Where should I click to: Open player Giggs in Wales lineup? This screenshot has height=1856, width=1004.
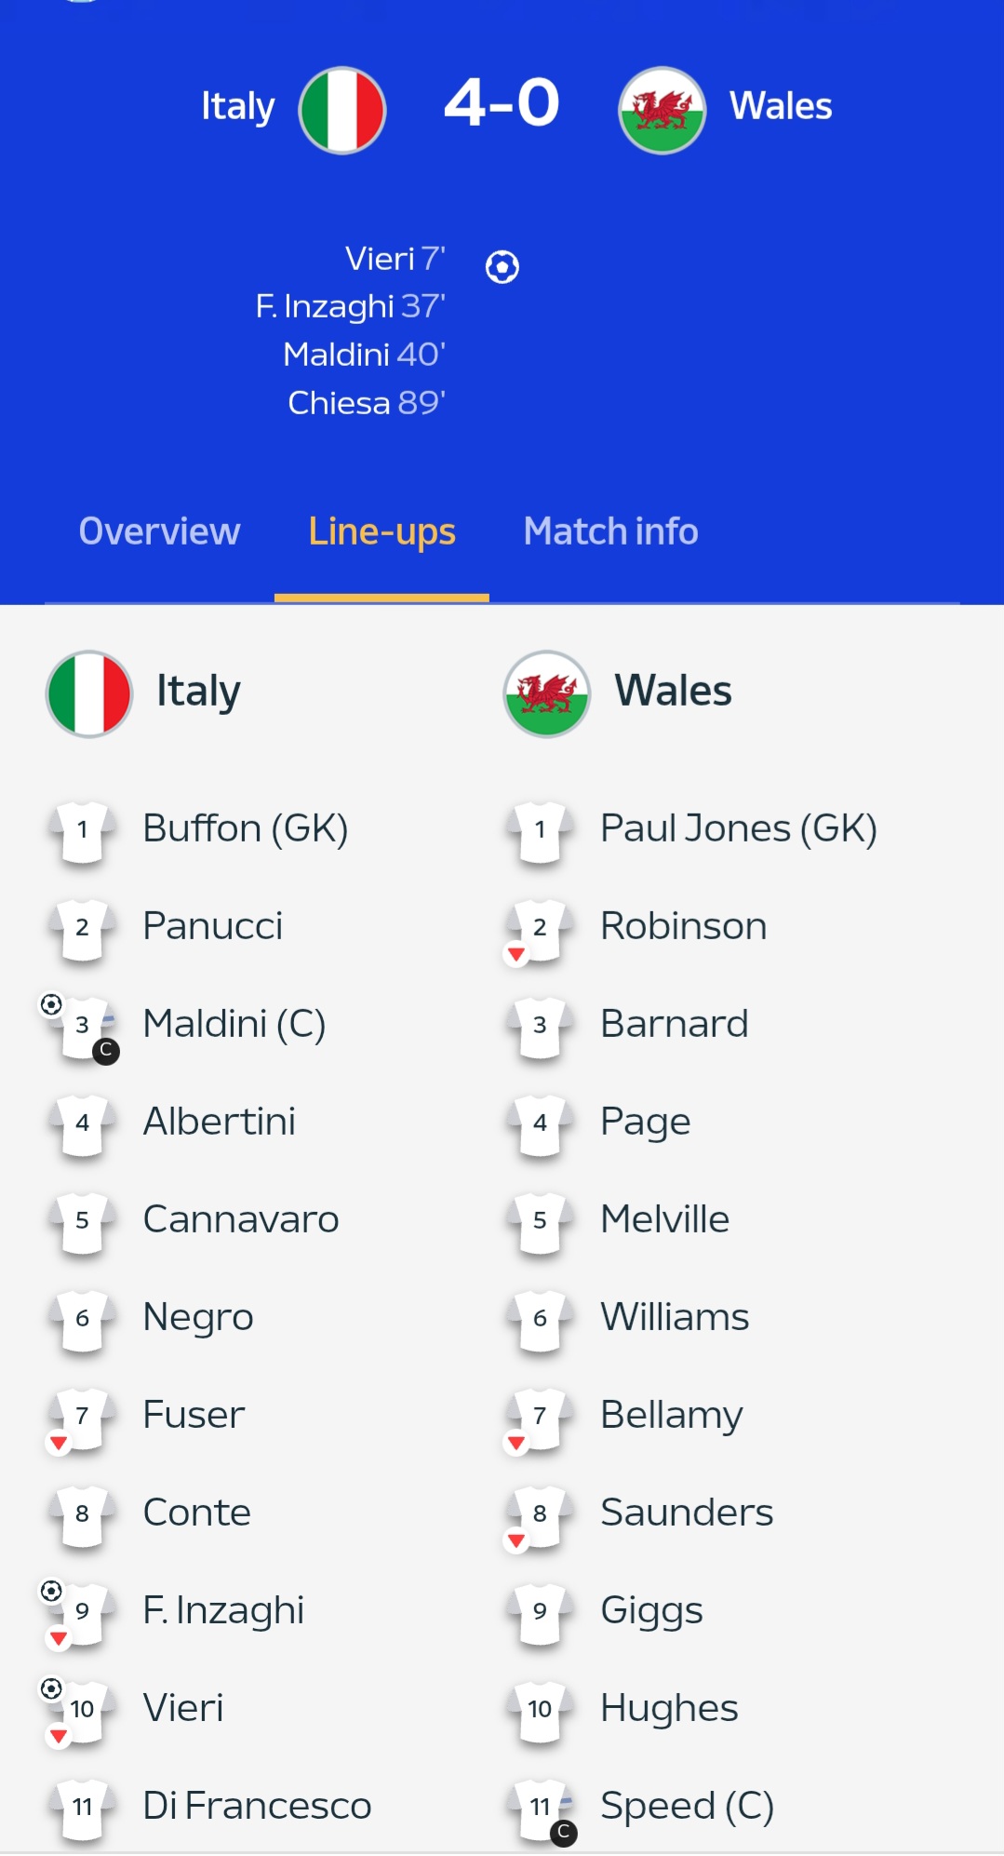point(651,1611)
